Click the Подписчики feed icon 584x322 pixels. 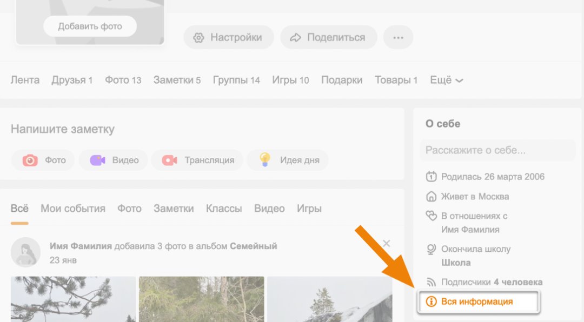pos(431,282)
